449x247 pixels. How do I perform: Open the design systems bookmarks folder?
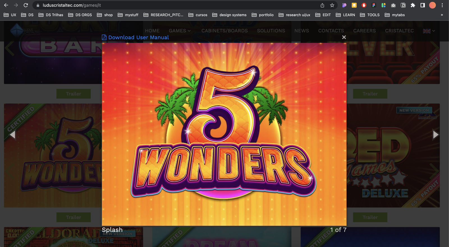click(229, 15)
